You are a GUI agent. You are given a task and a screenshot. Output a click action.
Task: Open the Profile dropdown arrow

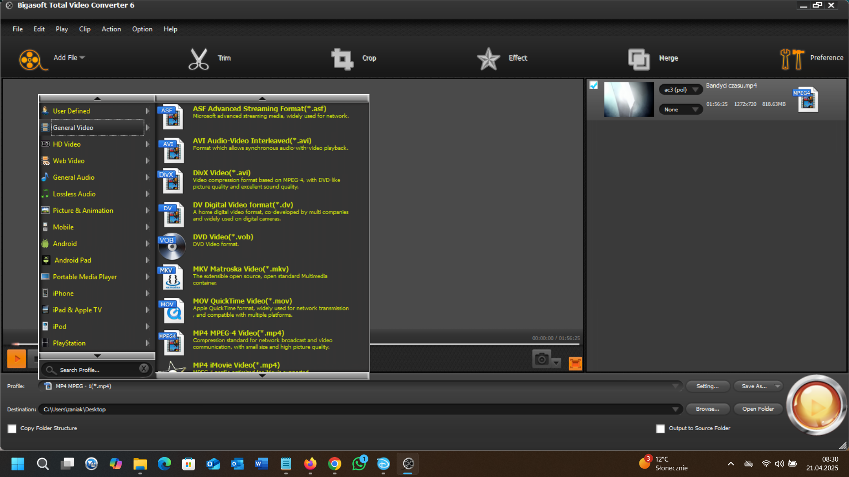click(x=675, y=386)
